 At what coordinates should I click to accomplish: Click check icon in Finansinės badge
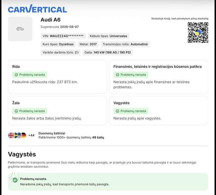[x=118, y=75]
